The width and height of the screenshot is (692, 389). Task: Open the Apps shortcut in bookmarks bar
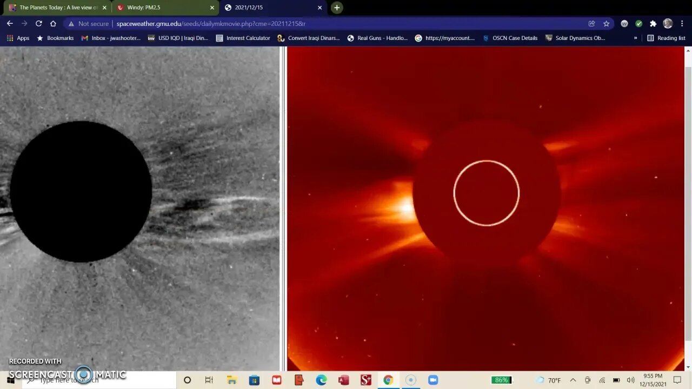pyautogui.click(x=18, y=38)
